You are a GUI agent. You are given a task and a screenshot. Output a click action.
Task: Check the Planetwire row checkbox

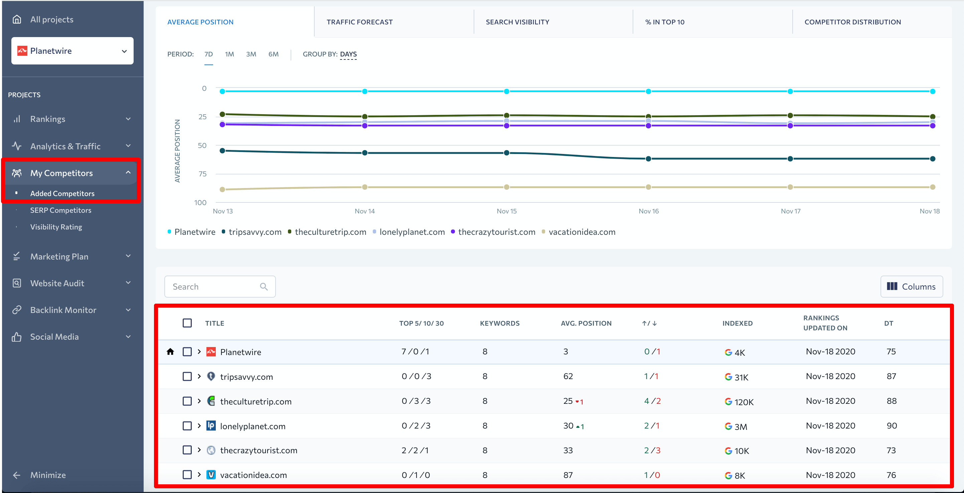187,351
